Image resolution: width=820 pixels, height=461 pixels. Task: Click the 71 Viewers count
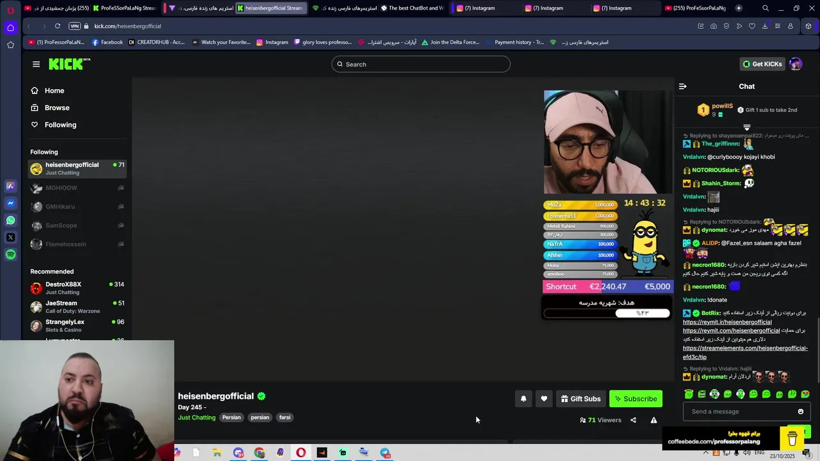600,420
